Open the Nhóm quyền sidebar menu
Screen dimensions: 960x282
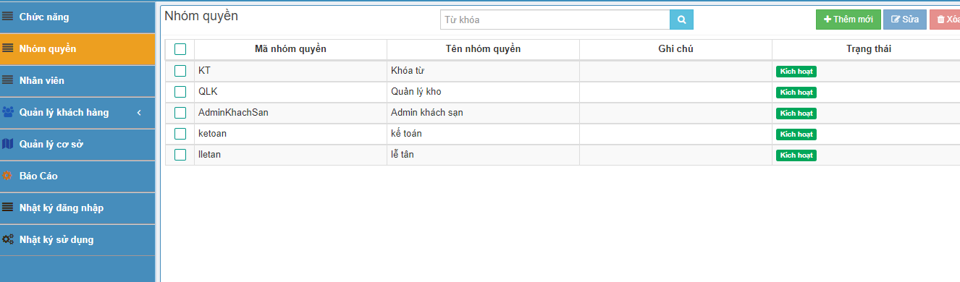pyautogui.click(x=77, y=48)
